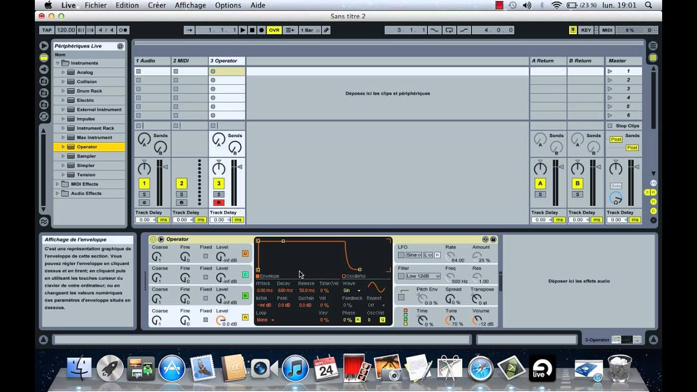Screen dimensions: 697x392
Task: Select Tension in the device browser
Action: [x=86, y=175]
